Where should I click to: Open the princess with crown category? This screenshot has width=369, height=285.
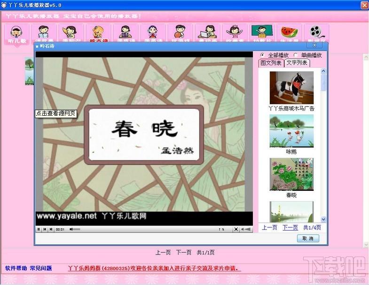pos(235,33)
